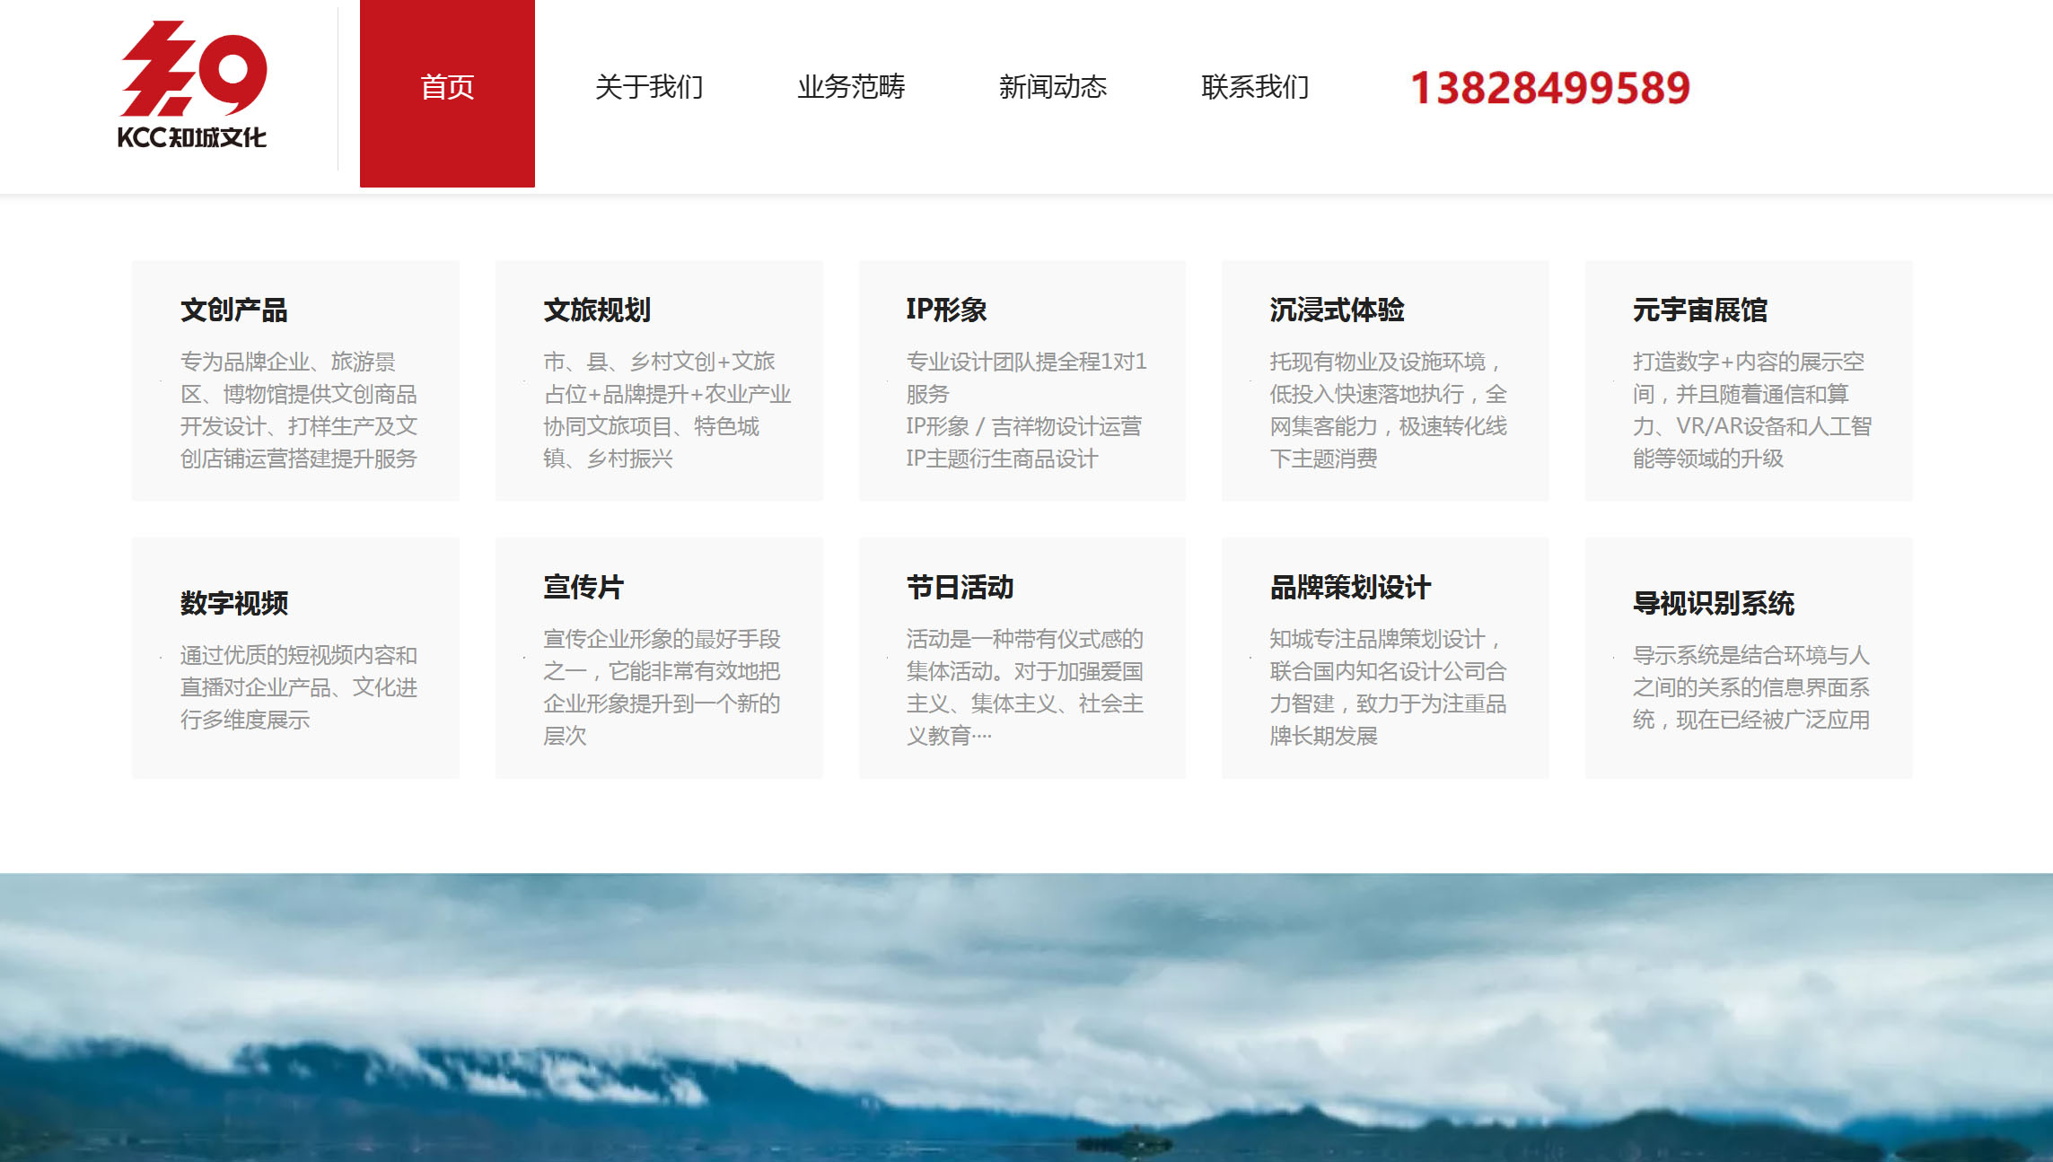The width and height of the screenshot is (2053, 1162).
Task: Open the 文创产品 service card heading
Action: 234,310
